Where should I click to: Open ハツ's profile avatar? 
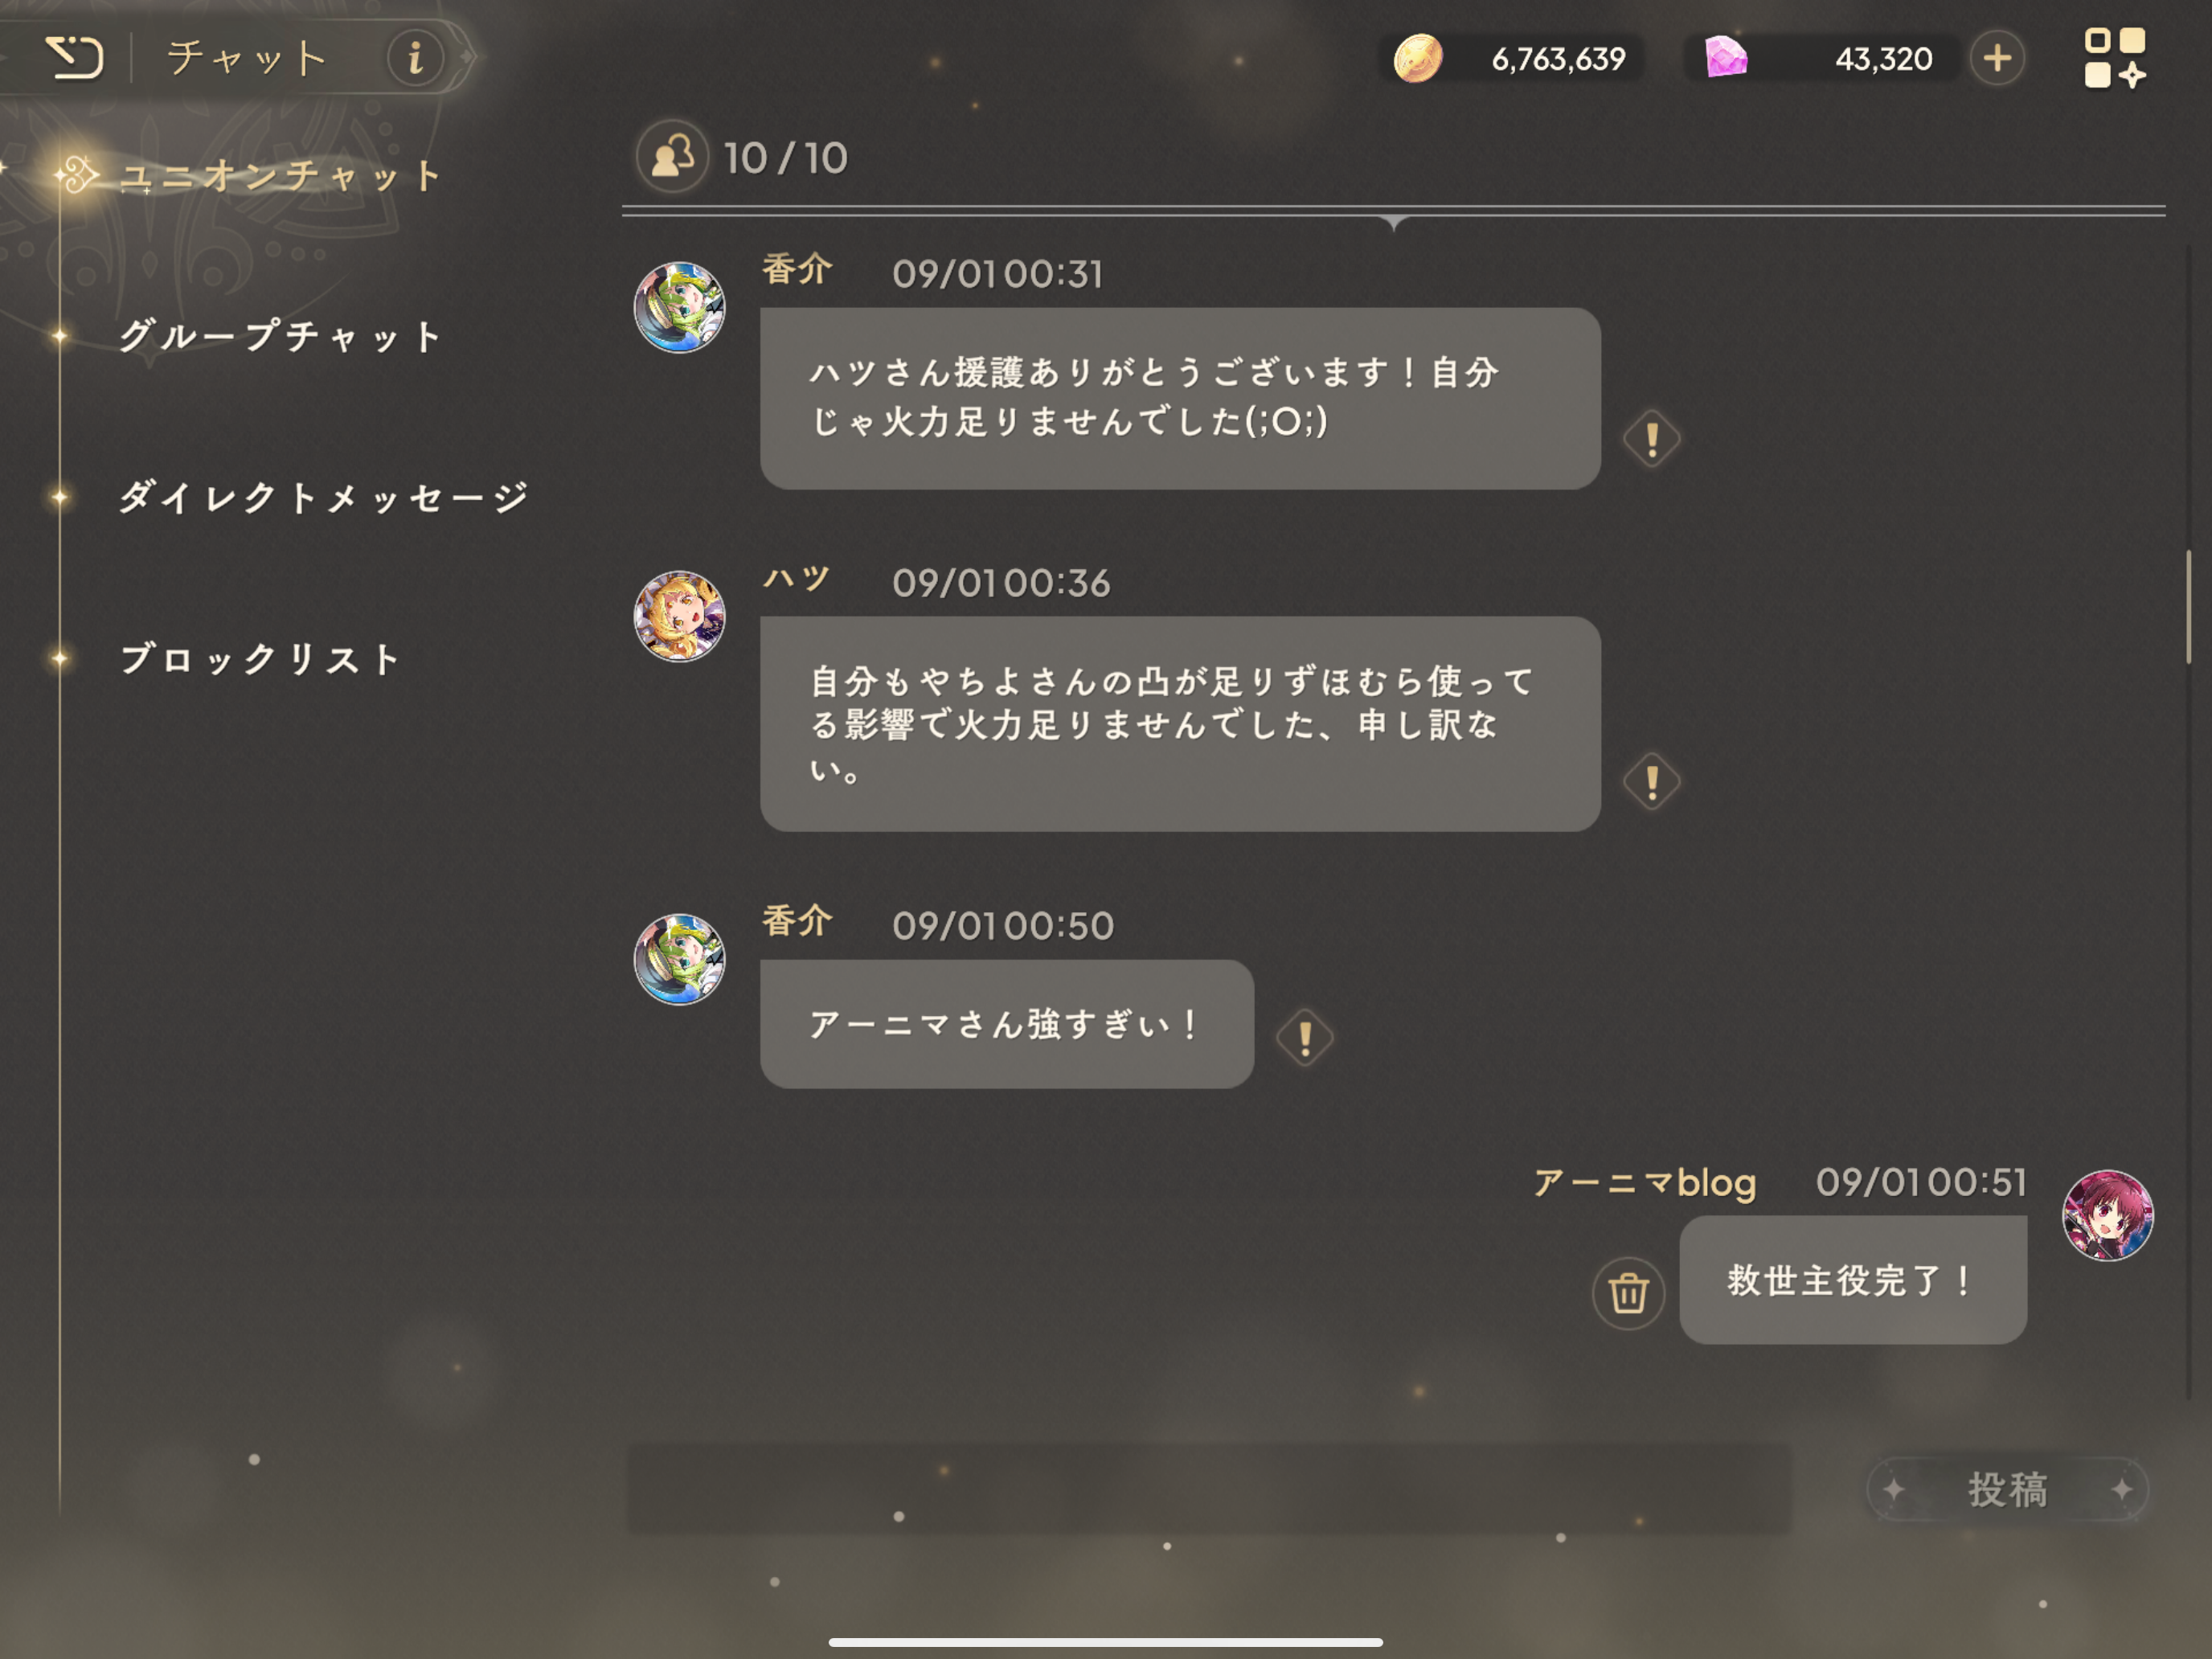[679, 616]
